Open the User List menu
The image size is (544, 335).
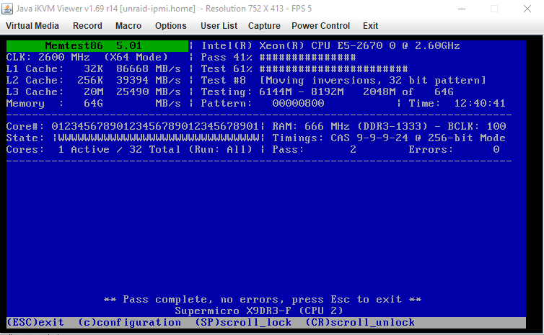coord(219,26)
